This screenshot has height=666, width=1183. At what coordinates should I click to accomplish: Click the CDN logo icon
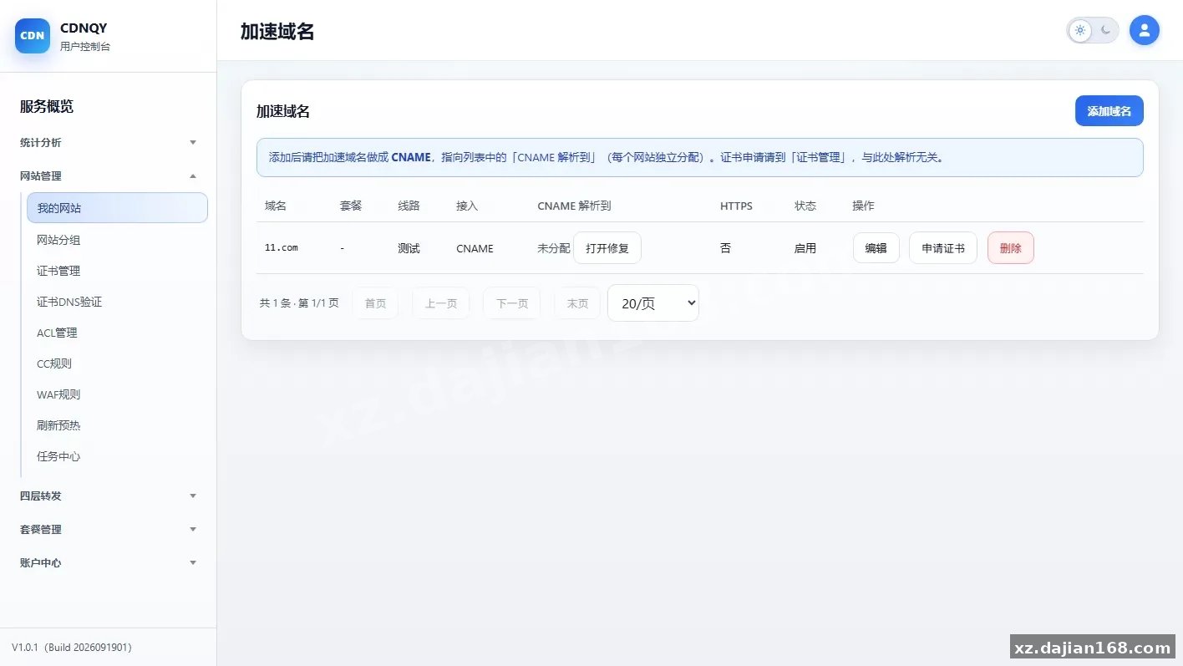coord(33,36)
